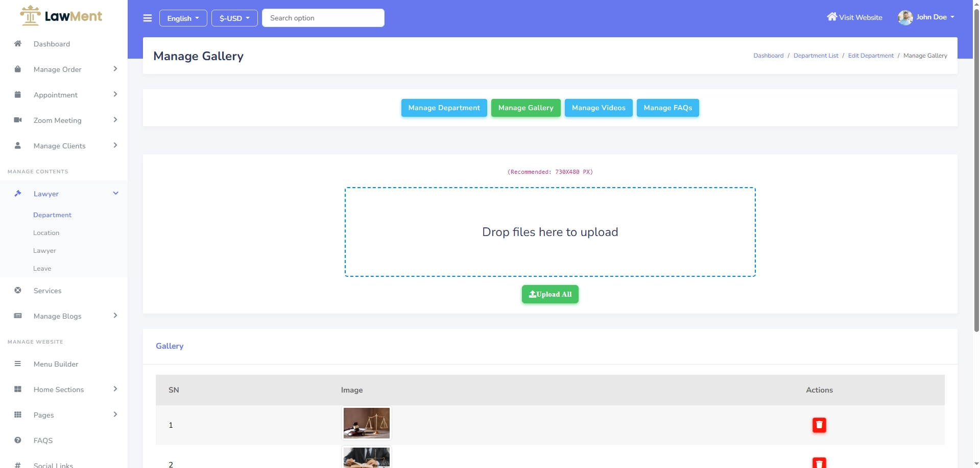Click the Gallery section heading
The height and width of the screenshot is (468, 980).
170,346
